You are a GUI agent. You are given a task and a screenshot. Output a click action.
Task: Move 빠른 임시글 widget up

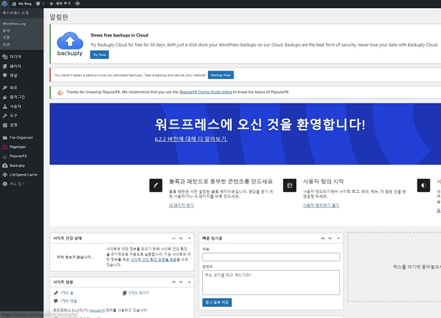coord(323,239)
